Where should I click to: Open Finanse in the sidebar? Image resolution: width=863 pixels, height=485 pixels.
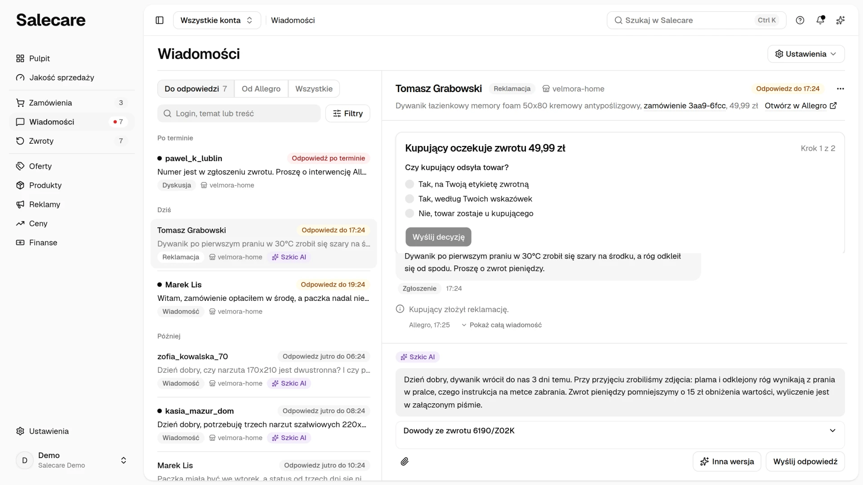(x=72, y=242)
